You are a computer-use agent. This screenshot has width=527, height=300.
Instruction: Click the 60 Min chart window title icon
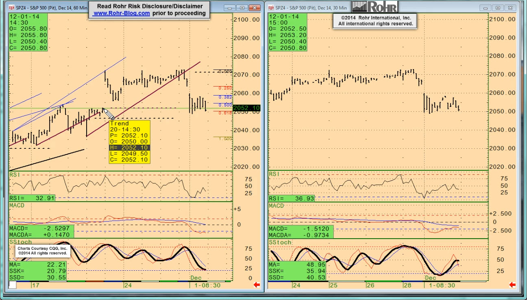(11, 8)
